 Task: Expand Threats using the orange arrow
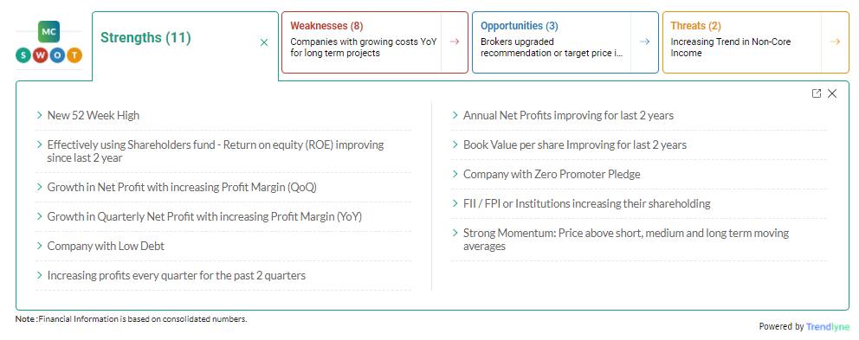click(835, 42)
